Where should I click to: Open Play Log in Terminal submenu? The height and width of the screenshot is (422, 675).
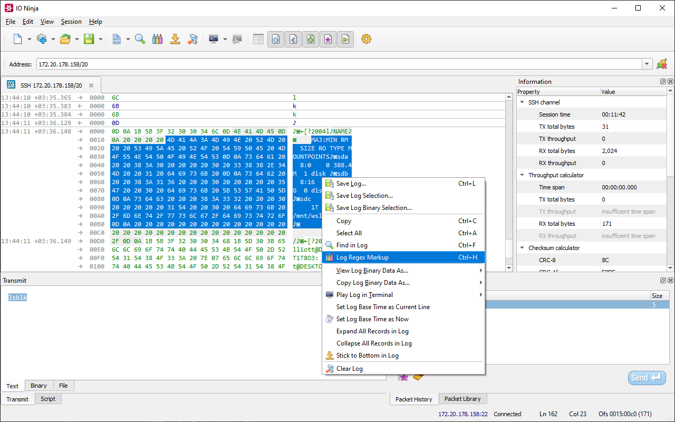[x=403, y=295]
